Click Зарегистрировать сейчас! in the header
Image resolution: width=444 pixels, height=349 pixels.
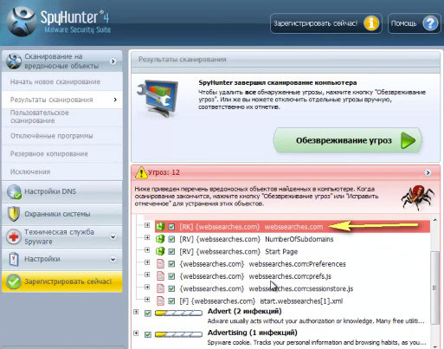[x=326, y=23]
